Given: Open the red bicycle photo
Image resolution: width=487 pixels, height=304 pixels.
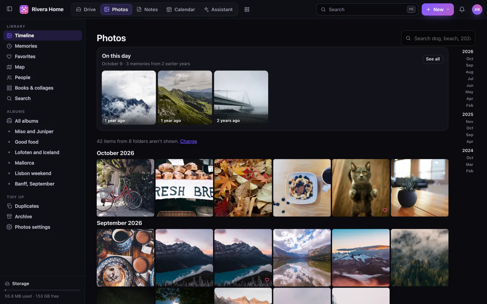Looking at the screenshot, I should pyautogui.click(x=125, y=188).
